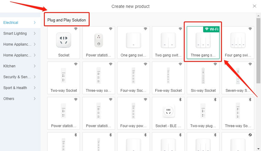Open the Sport & Health category
261x151 pixels.
click(20, 88)
